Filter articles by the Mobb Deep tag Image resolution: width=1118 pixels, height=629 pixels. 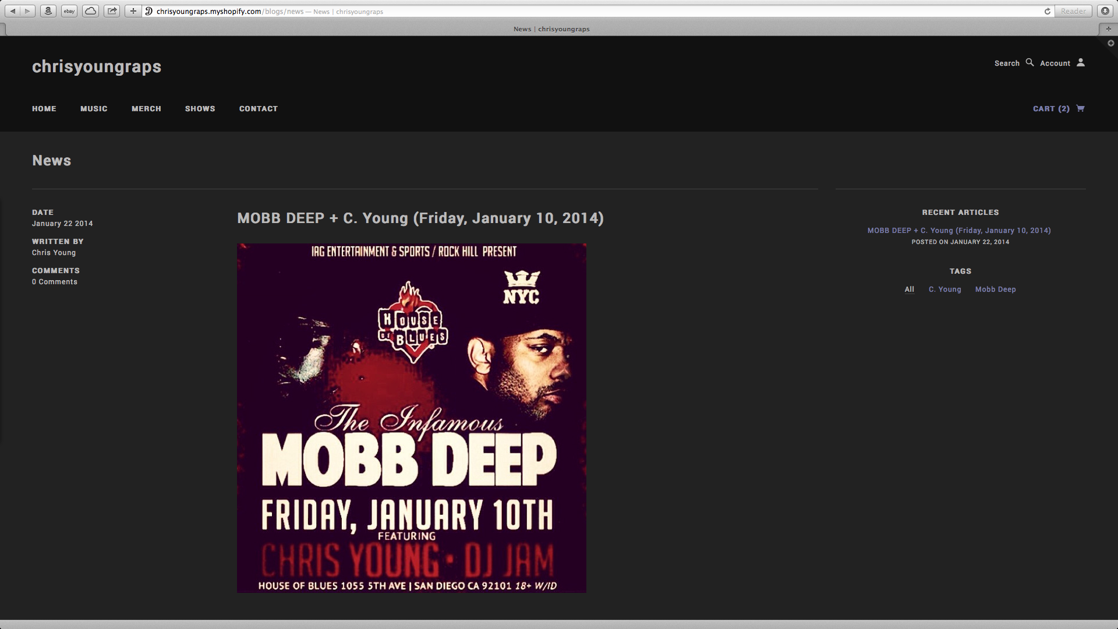[x=995, y=289]
